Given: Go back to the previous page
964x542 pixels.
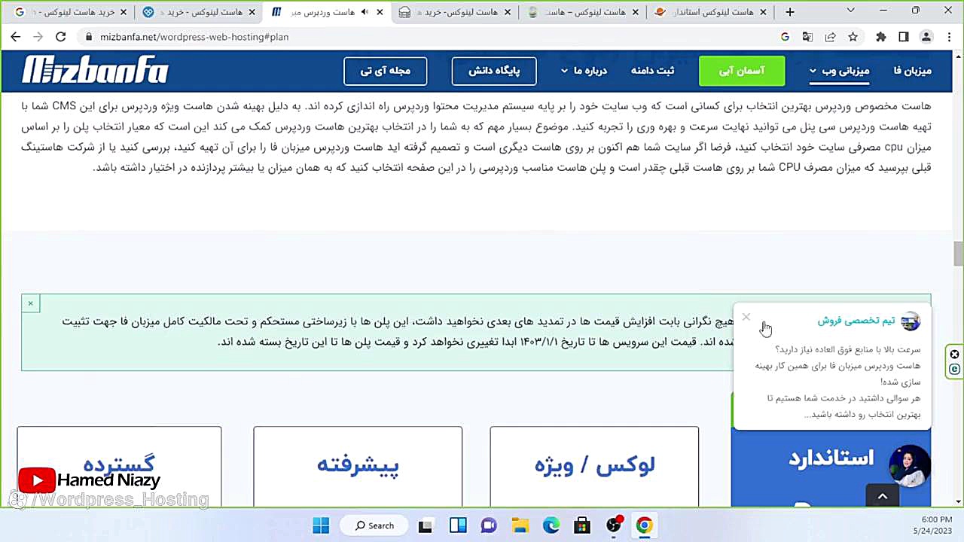Looking at the screenshot, I should tap(16, 37).
